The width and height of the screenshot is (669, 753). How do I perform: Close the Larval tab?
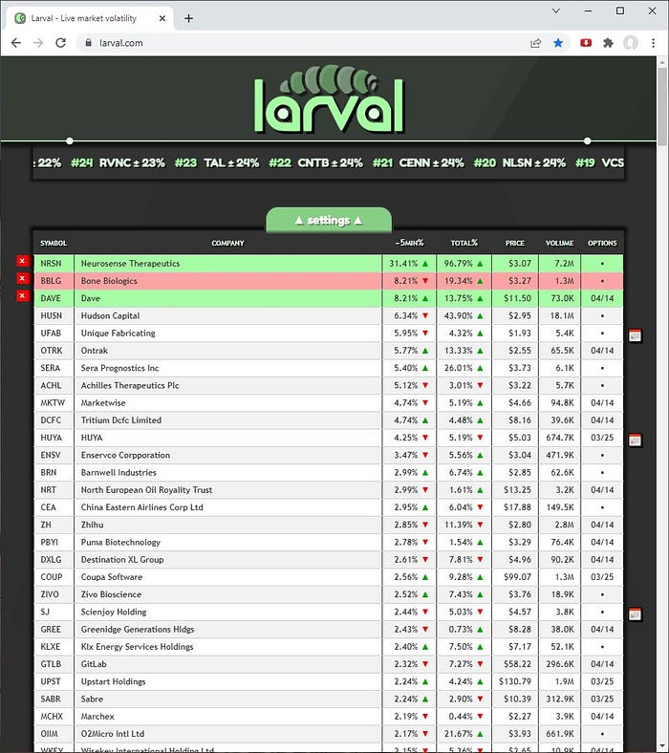coord(162,18)
